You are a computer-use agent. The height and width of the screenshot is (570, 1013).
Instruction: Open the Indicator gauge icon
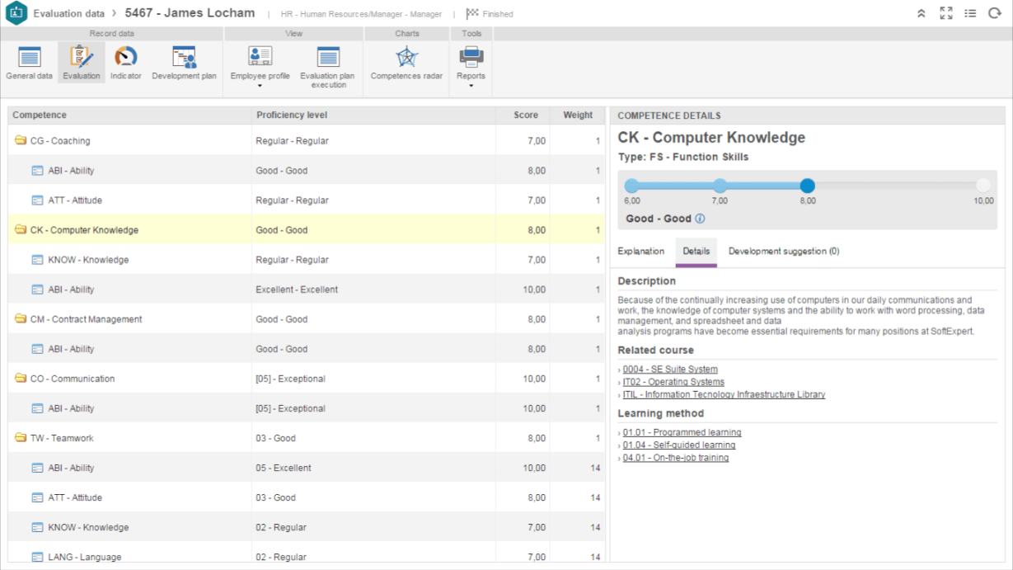tap(126, 64)
